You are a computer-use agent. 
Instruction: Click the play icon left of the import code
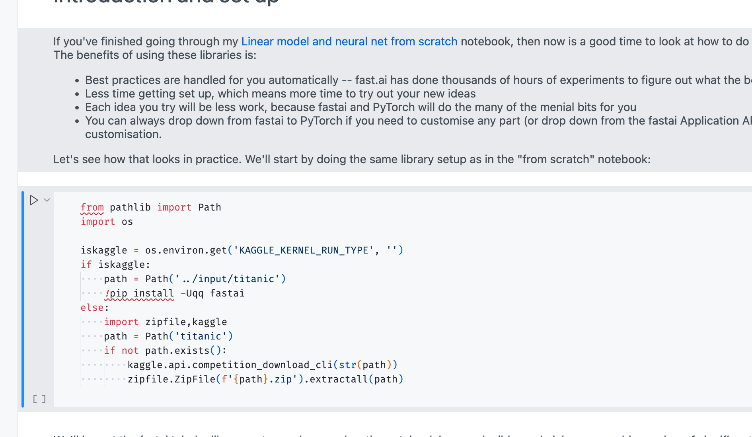pyautogui.click(x=33, y=200)
